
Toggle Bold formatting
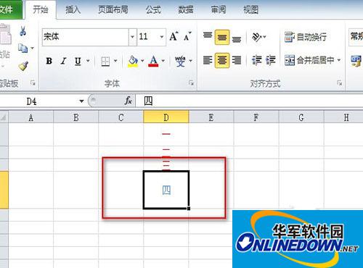tap(49, 61)
